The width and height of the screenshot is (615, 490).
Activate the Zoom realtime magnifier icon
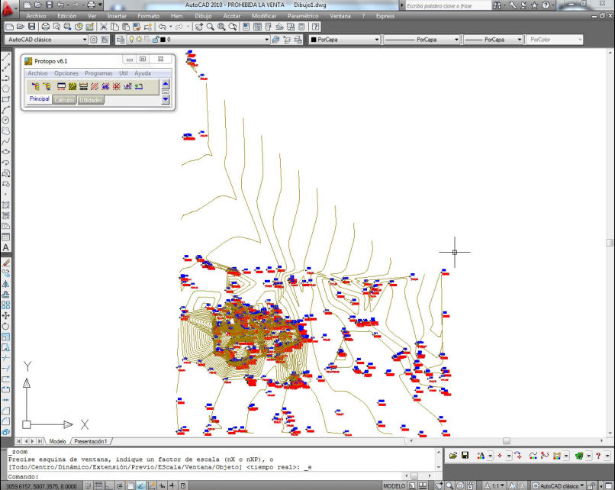click(x=211, y=27)
